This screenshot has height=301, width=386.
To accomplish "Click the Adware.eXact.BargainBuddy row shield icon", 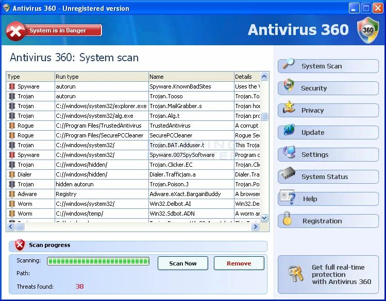I will pos(12,194).
